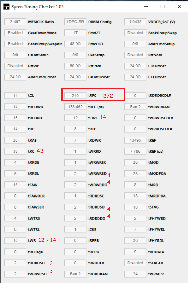Image resolution: width=188 pixels, height=283 pixels.
Task: Click the tFAWDLR label
Action: (x=36, y=196)
